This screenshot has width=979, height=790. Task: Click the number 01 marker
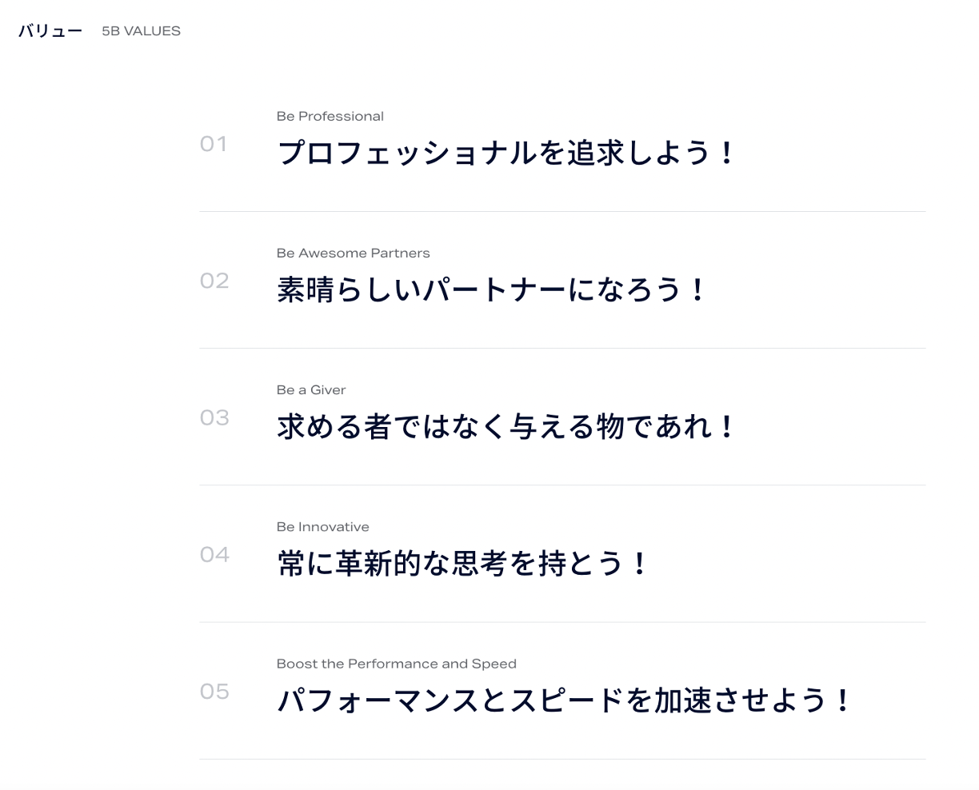[x=214, y=144]
